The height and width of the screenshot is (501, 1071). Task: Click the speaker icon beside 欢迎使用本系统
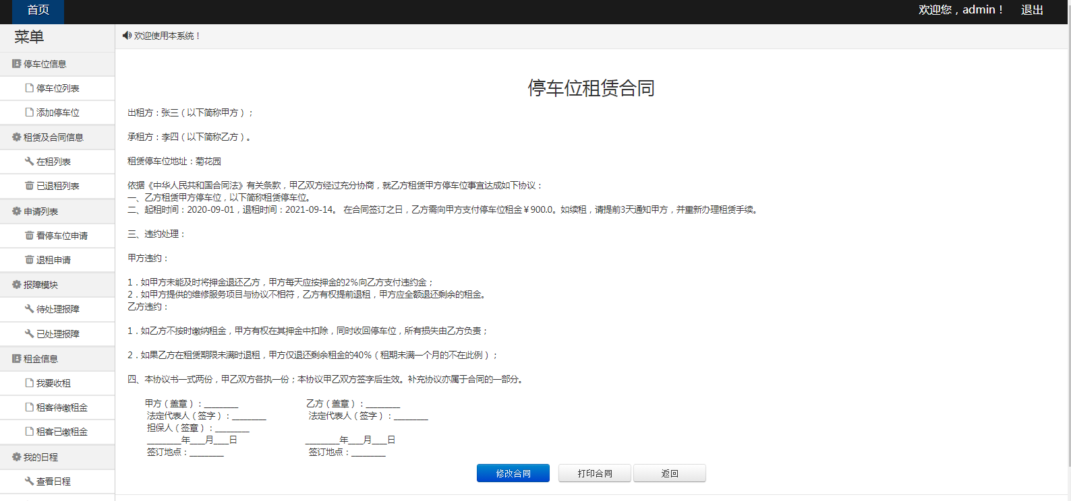[127, 36]
